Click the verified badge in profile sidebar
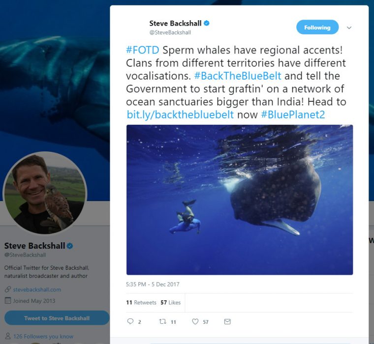 tap(70, 246)
